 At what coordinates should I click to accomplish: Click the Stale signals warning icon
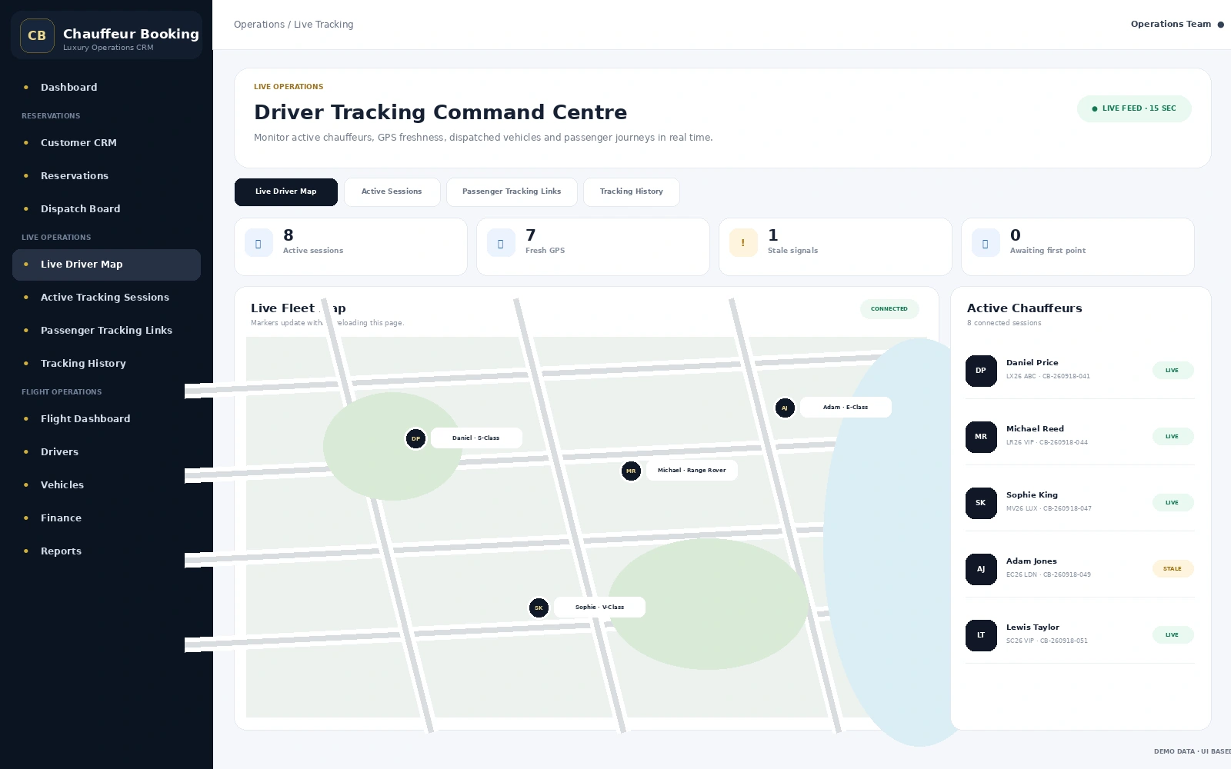tap(743, 243)
